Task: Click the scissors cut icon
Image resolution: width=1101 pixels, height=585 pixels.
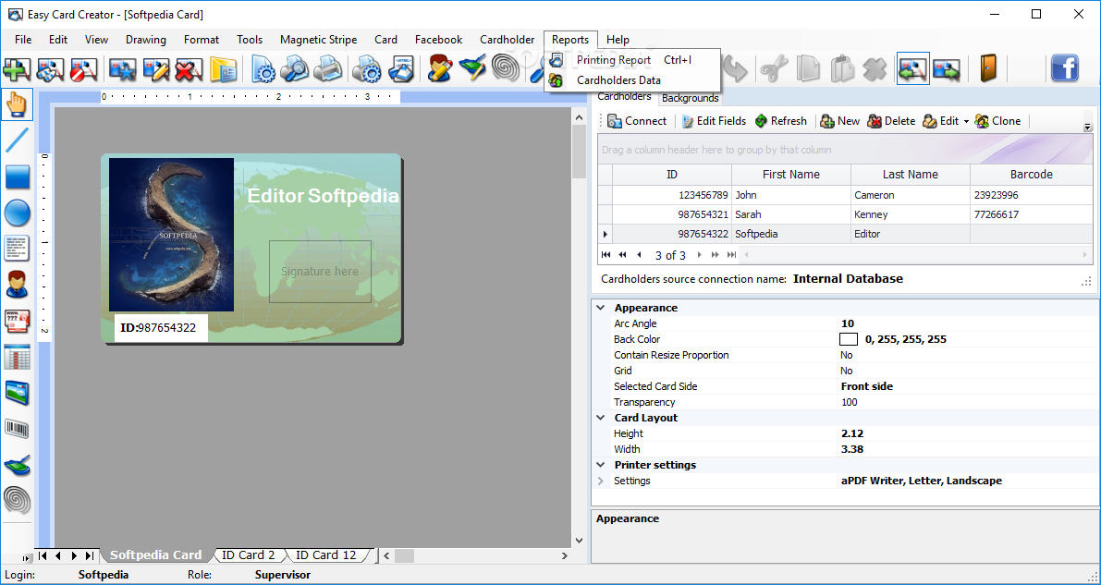Action: 773,68
